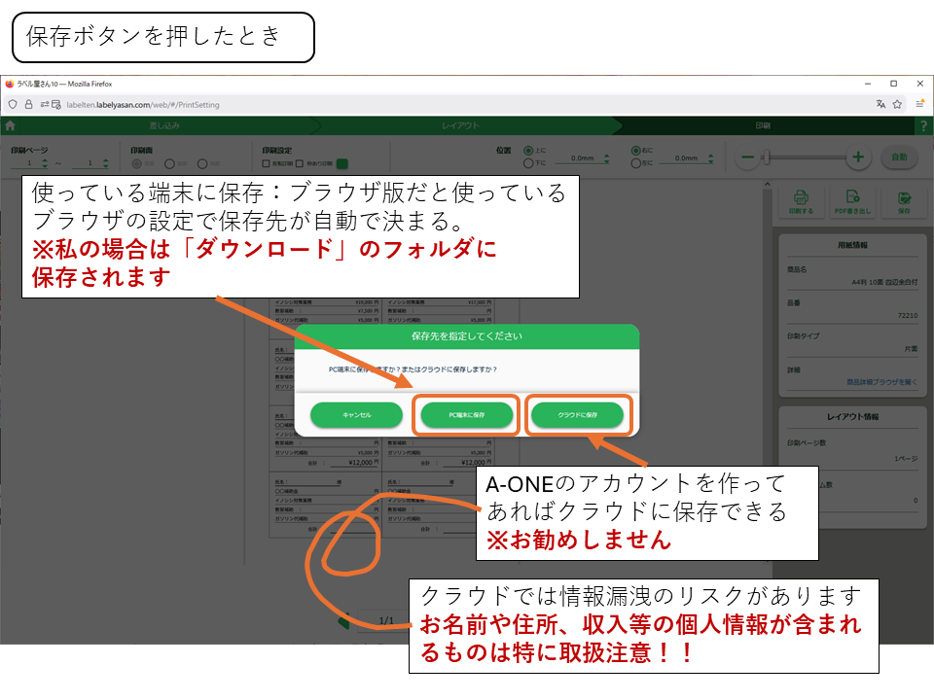The image size is (934, 700).
Task: Click the 保存 save icon in the side panel
Action: [904, 199]
